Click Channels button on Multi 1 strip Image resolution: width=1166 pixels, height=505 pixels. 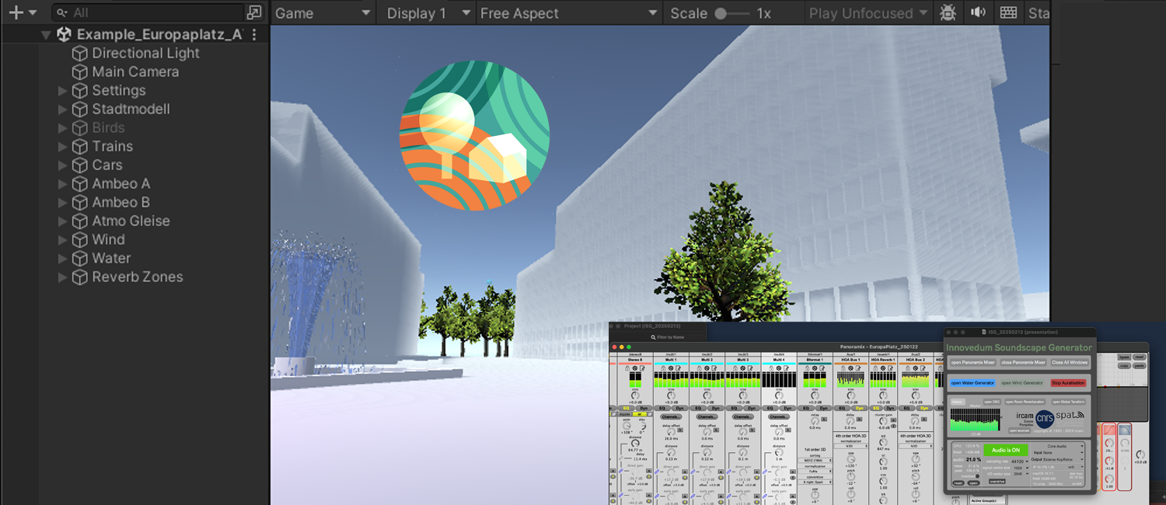671,416
